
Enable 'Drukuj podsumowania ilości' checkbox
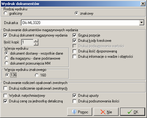74,101
